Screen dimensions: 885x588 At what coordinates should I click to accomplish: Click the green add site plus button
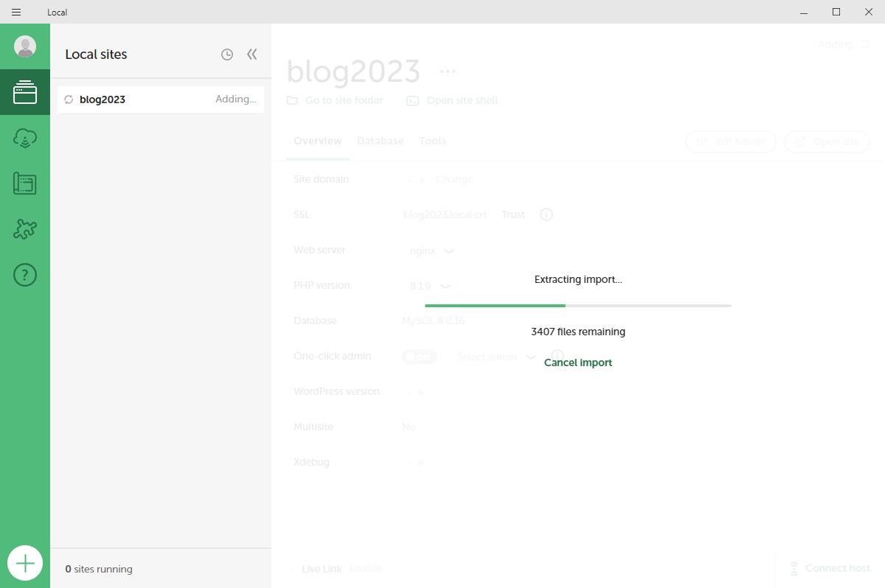pyautogui.click(x=25, y=564)
